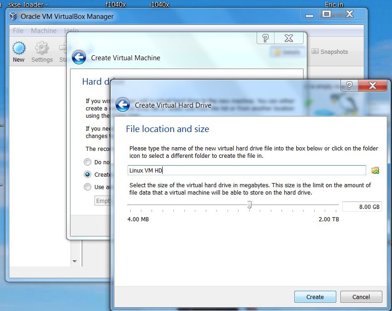Click the 8.00 GB size field
Screen dimensions: 392x311
(x=362, y=207)
